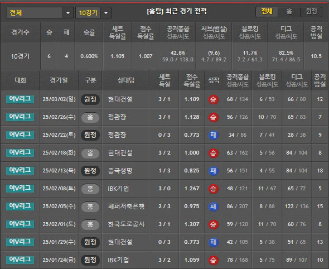The height and width of the screenshot is (269, 329).
Task: Click dig stat 122 / 136
Action: click(x=297, y=206)
